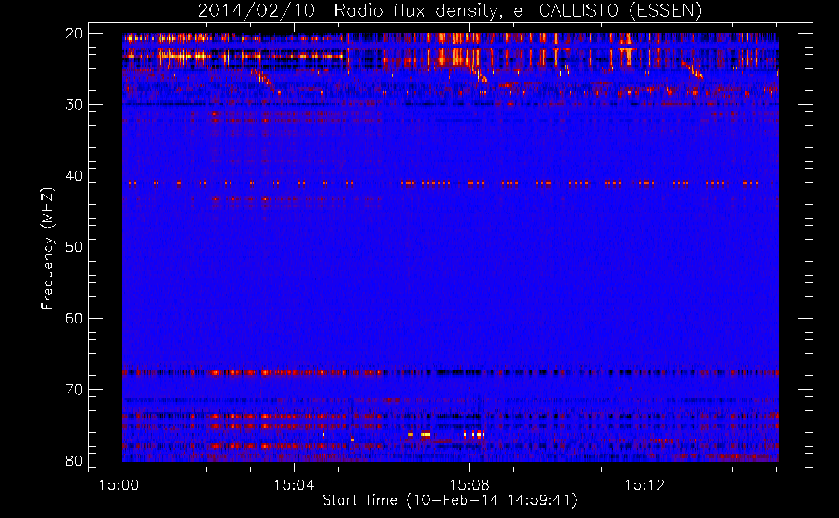
Task: Click the 'Start Time (10-Feb-14 14:59:41)' label
Action: (x=450, y=500)
